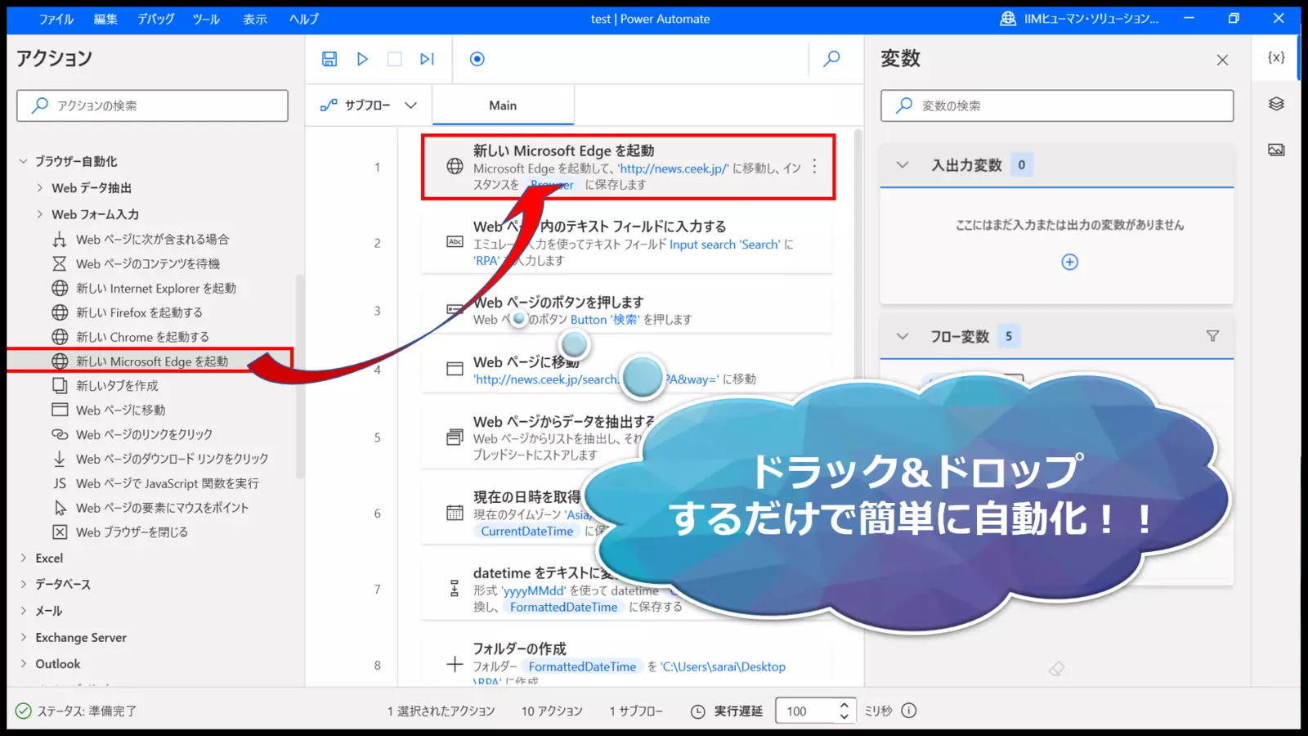1308x736 pixels.
Task: Open the デバッグ menu
Action: [x=155, y=19]
